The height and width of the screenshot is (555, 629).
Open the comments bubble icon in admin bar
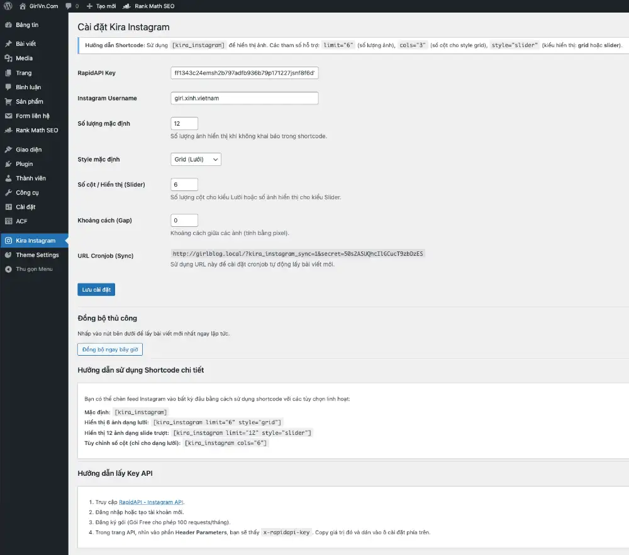pos(69,6)
